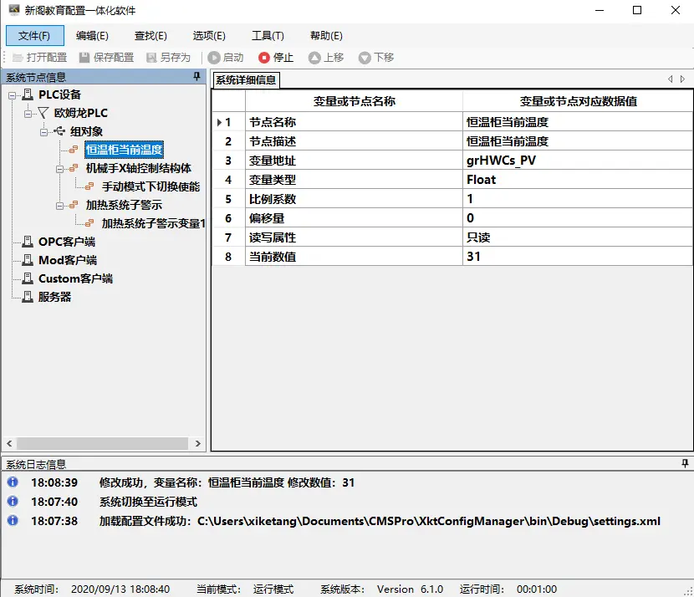Click the tree horizontal scrollbar right arrow

(x=198, y=443)
